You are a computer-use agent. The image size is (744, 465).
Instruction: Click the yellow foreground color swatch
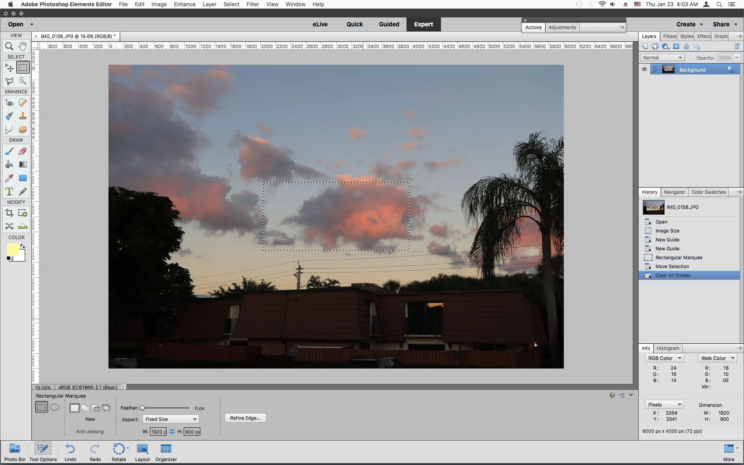[12, 250]
